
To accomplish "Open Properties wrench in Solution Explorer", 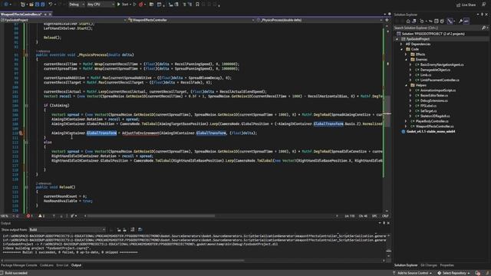I will coord(460,21).
